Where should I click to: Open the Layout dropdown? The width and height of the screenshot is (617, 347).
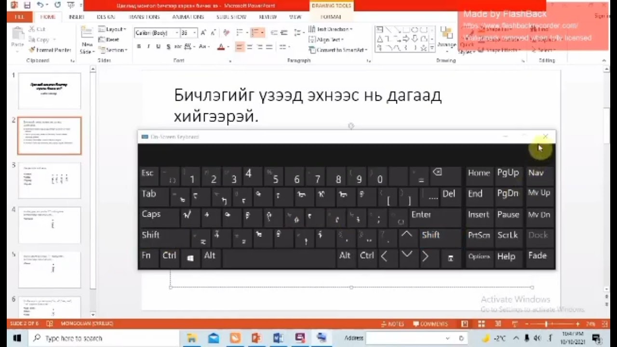click(x=112, y=29)
